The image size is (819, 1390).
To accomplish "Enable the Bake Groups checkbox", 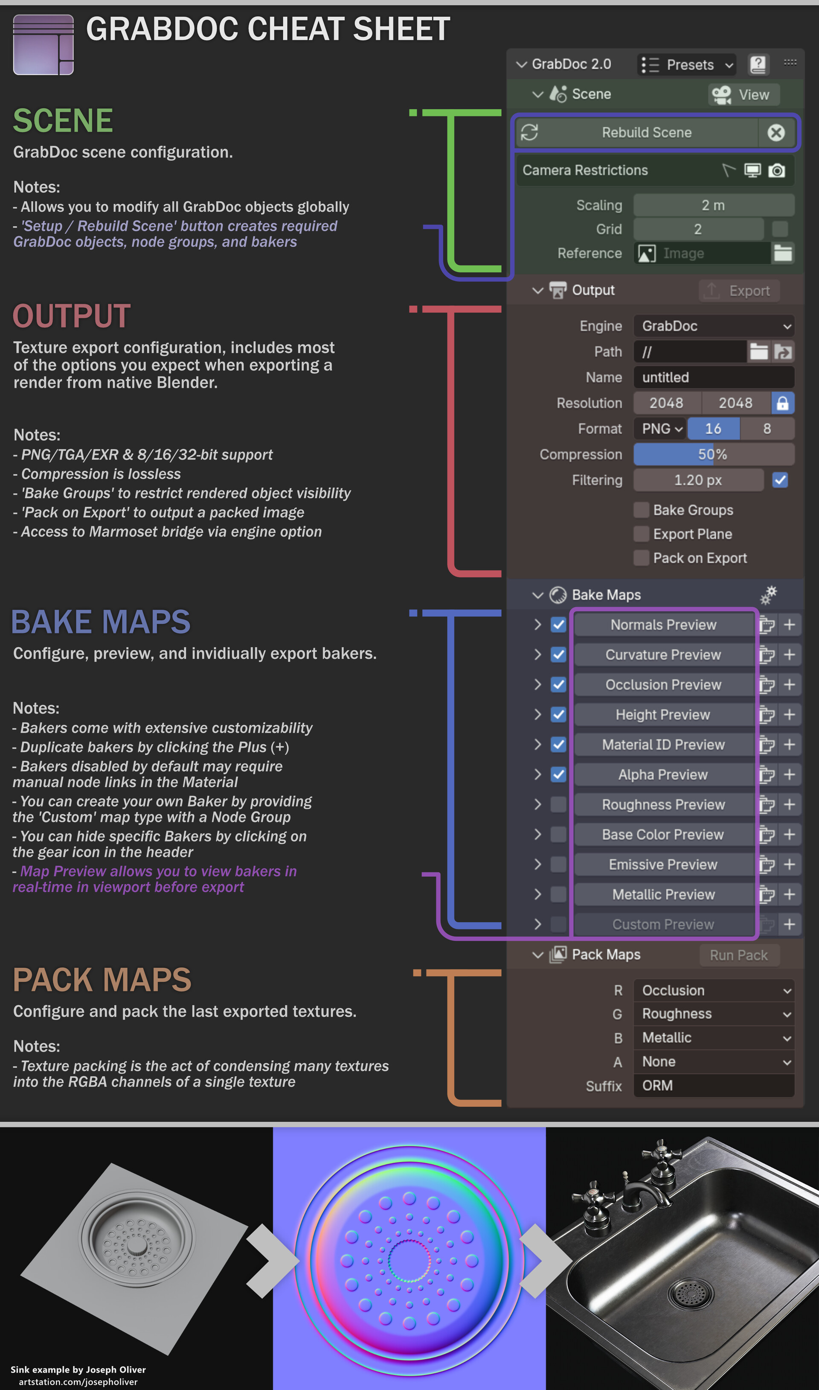I will click(642, 510).
